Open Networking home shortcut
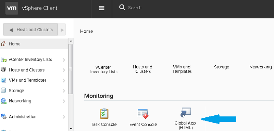Screen dimensions: 274x131 261,67
